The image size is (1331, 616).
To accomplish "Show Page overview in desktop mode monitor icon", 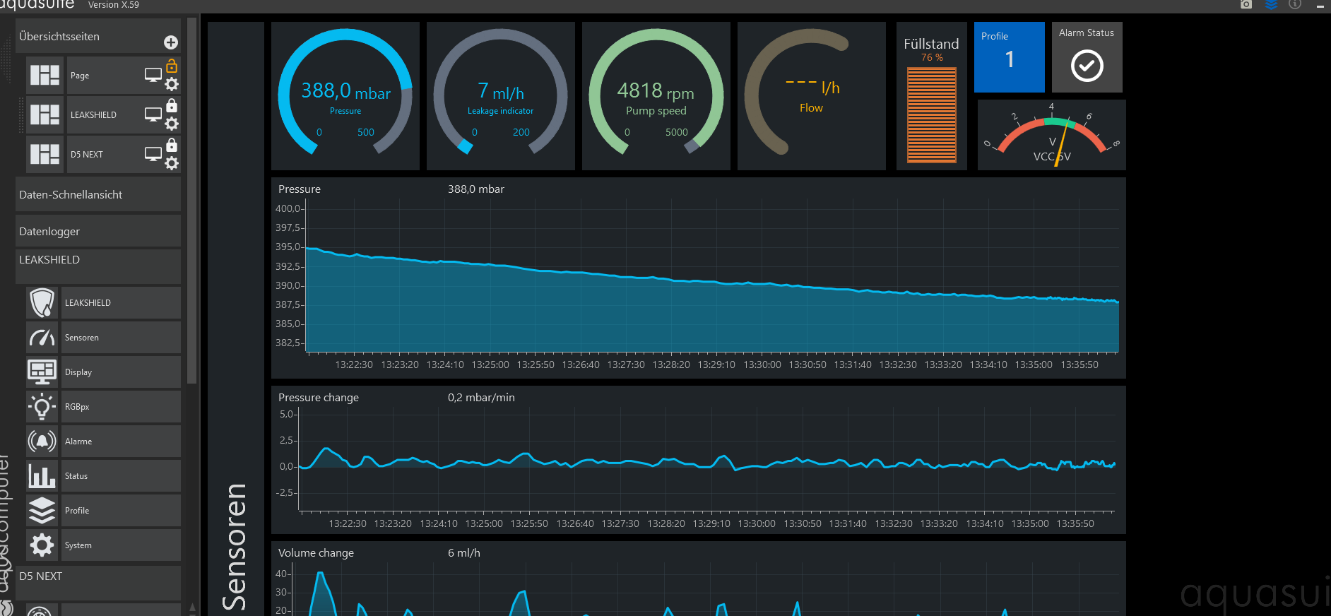I will point(153,75).
